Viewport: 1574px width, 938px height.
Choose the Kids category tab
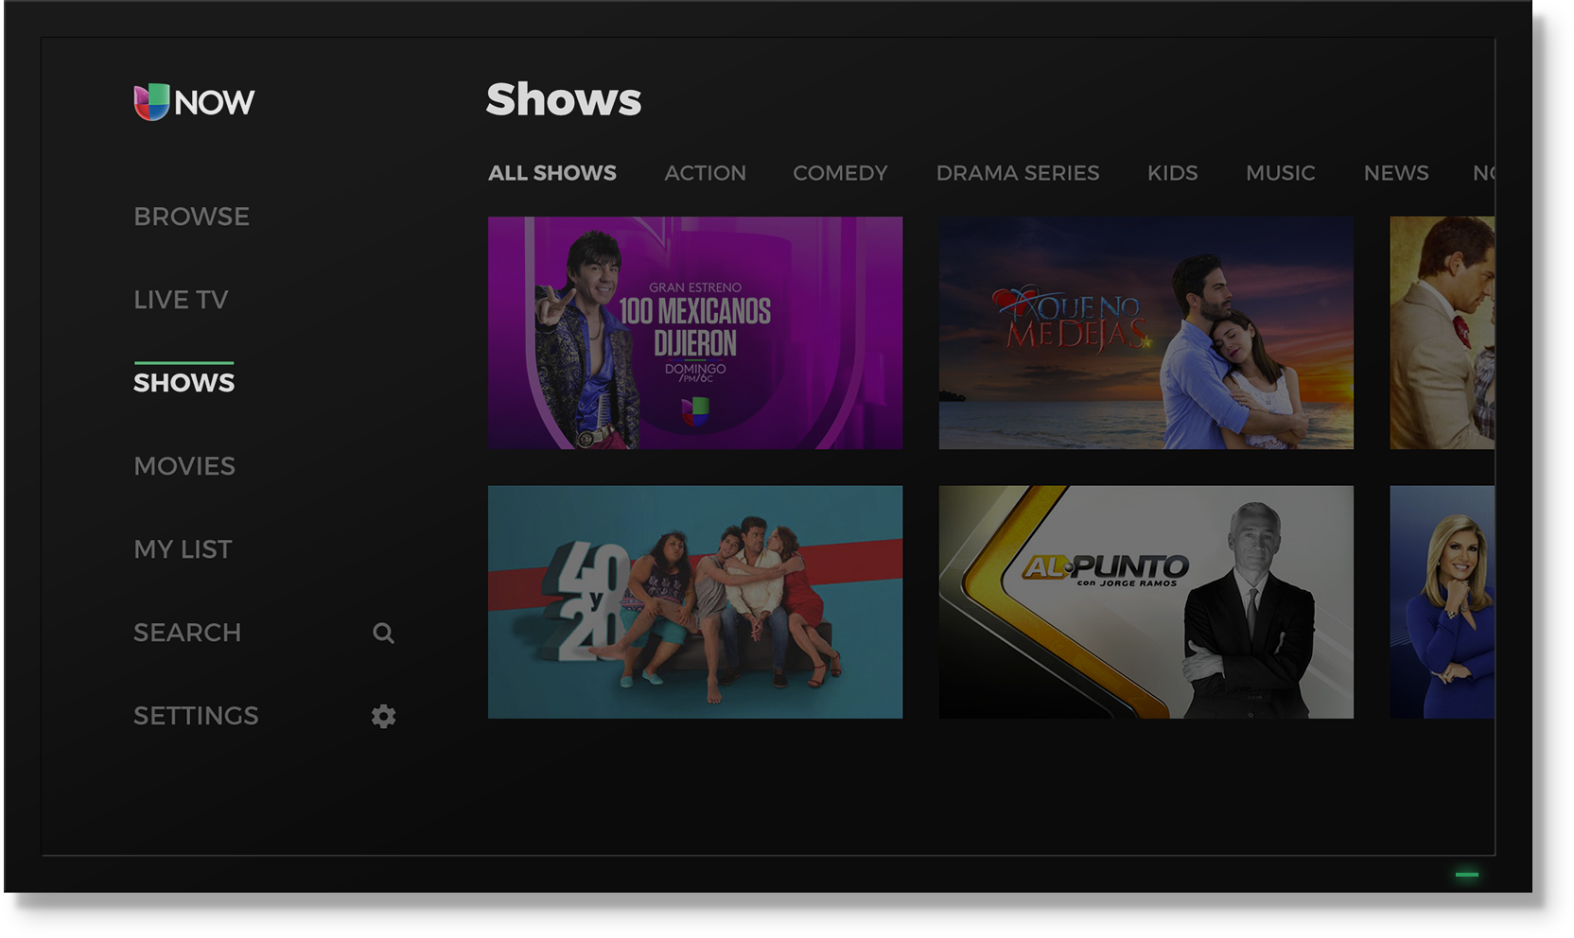[x=1172, y=173]
